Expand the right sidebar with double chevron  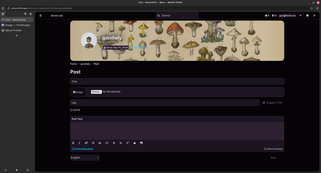pyautogui.click(x=314, y=15)
